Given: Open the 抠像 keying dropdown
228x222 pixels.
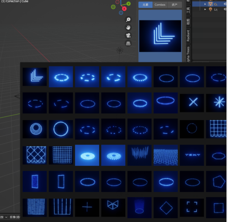Looking at the screenshot, I should click(x=14, y=217).
